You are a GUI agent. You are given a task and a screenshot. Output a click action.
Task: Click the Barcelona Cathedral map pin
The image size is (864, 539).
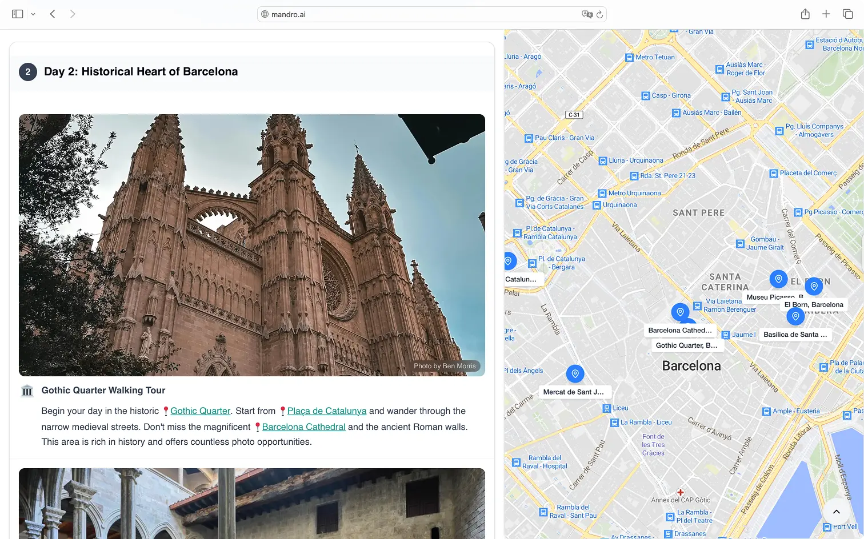tap(680, 312)
